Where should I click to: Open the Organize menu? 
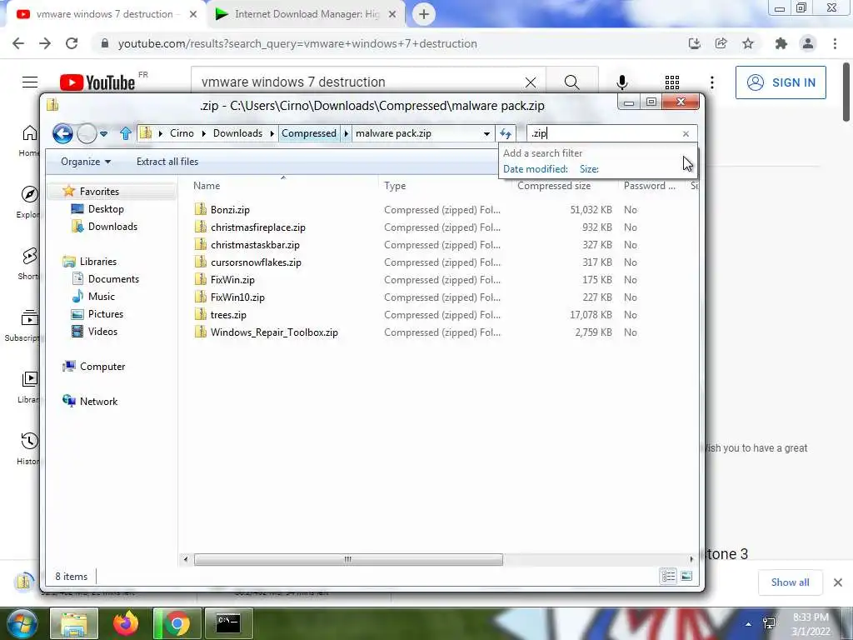pyautogui.click(x=86, y=162)
